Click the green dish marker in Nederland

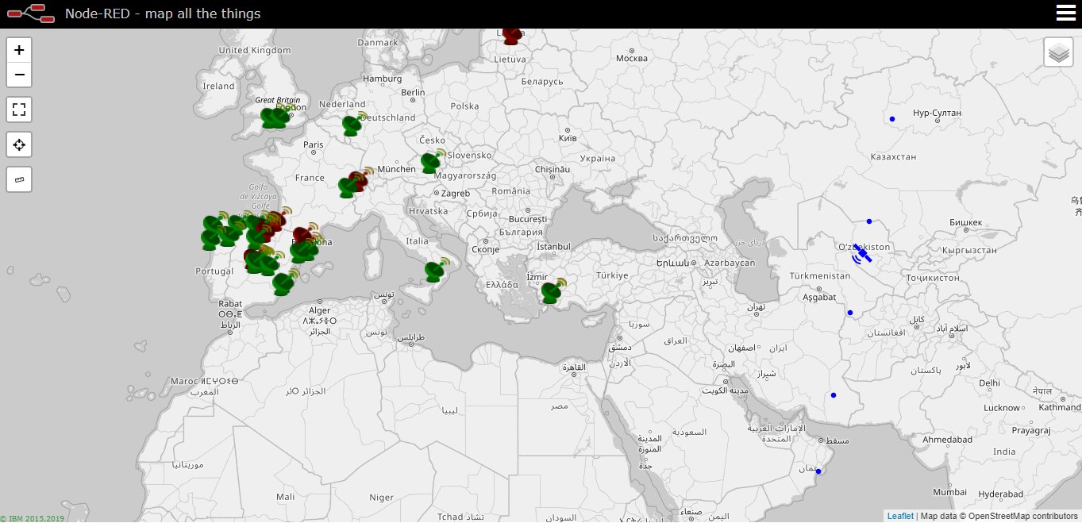pos(352,125)
